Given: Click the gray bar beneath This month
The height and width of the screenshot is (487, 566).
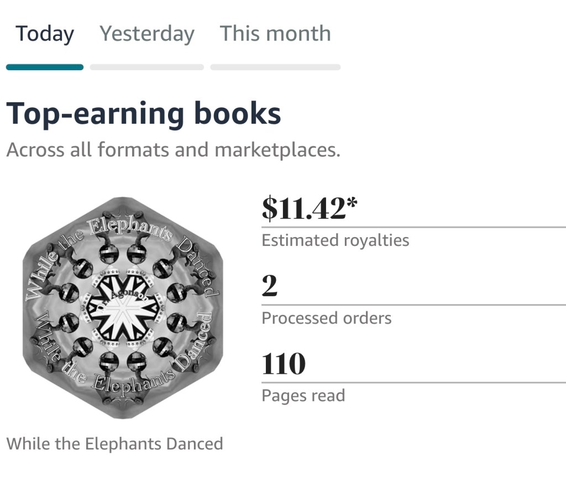Looking at the screenshot, I should point(275,67).
